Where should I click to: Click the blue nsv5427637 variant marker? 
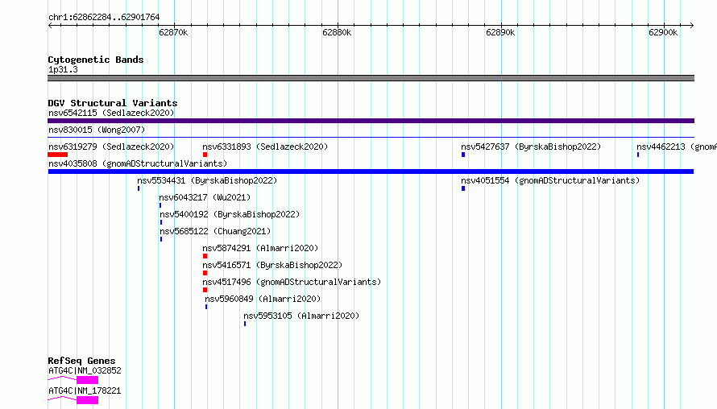click(463, 155)
